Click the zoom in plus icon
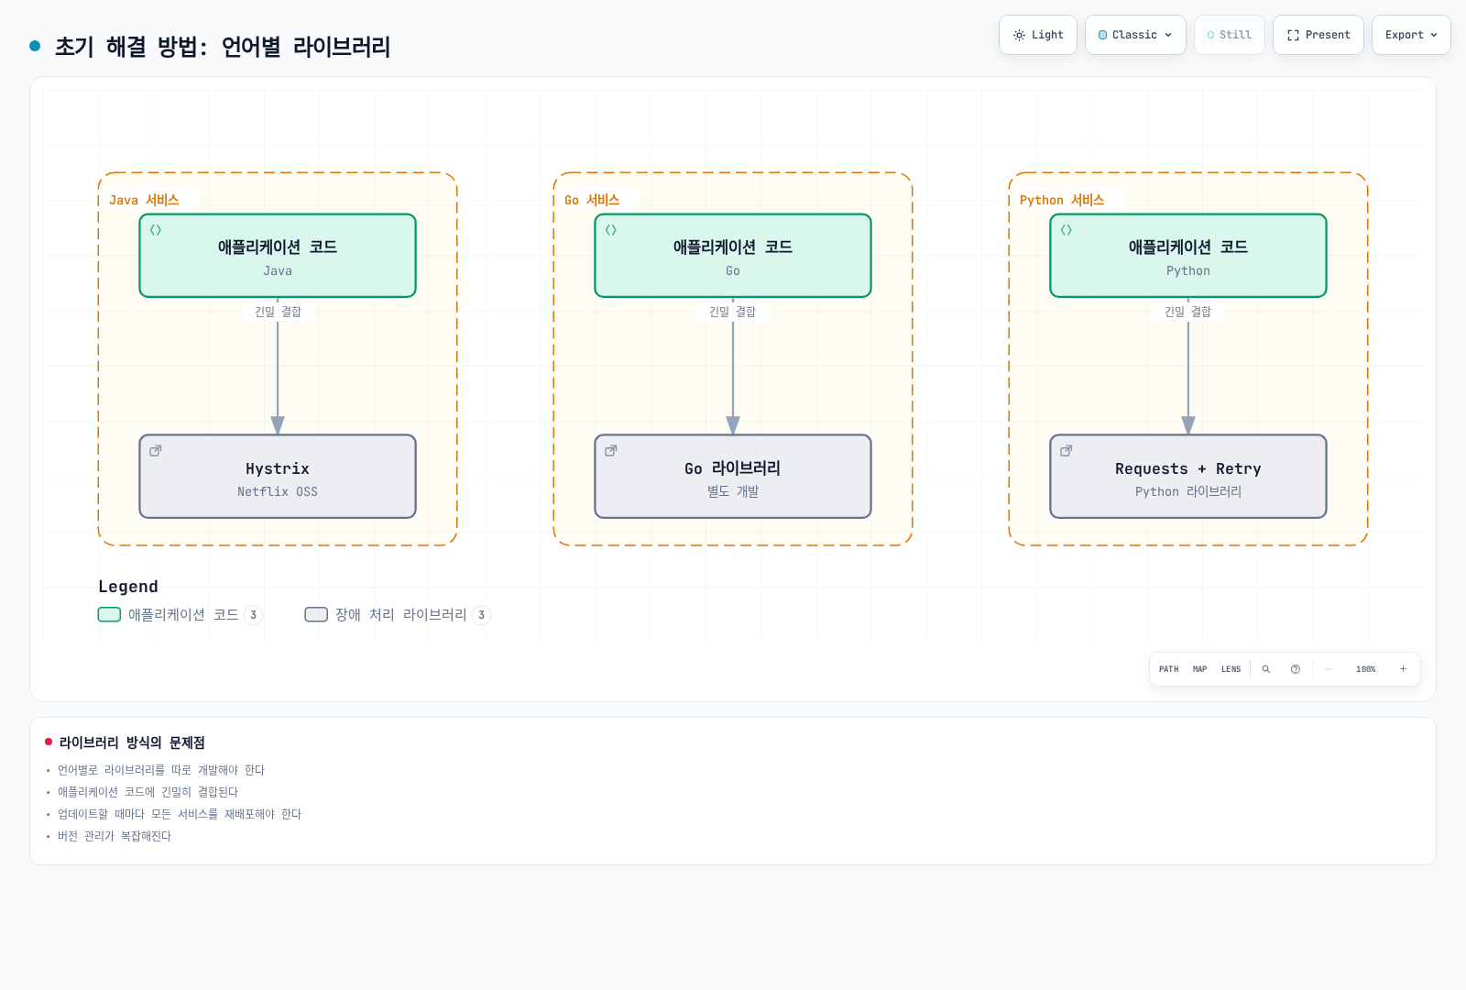 pos(1403,669)
